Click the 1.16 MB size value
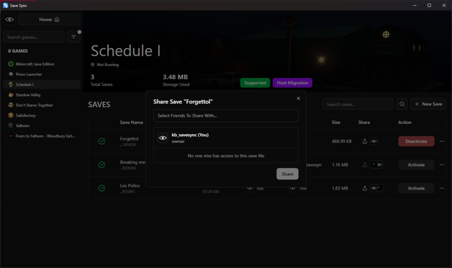This screenshot has width=452, height=268. 340,165
